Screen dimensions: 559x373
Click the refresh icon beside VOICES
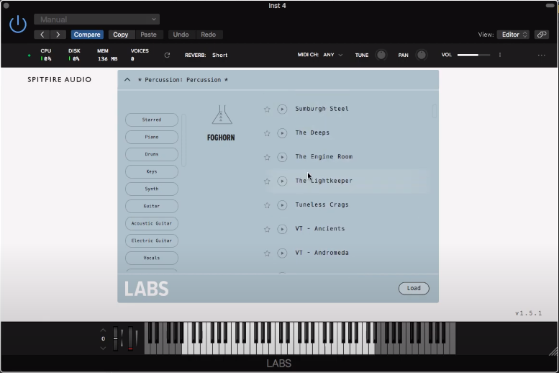(x=167, y=55)
